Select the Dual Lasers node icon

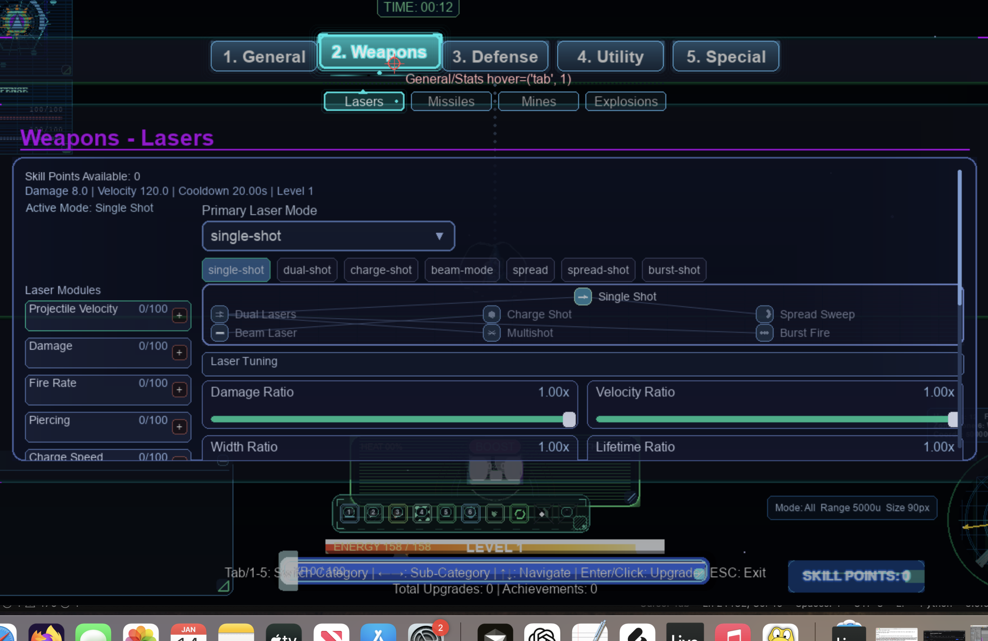tap(220, 314)
